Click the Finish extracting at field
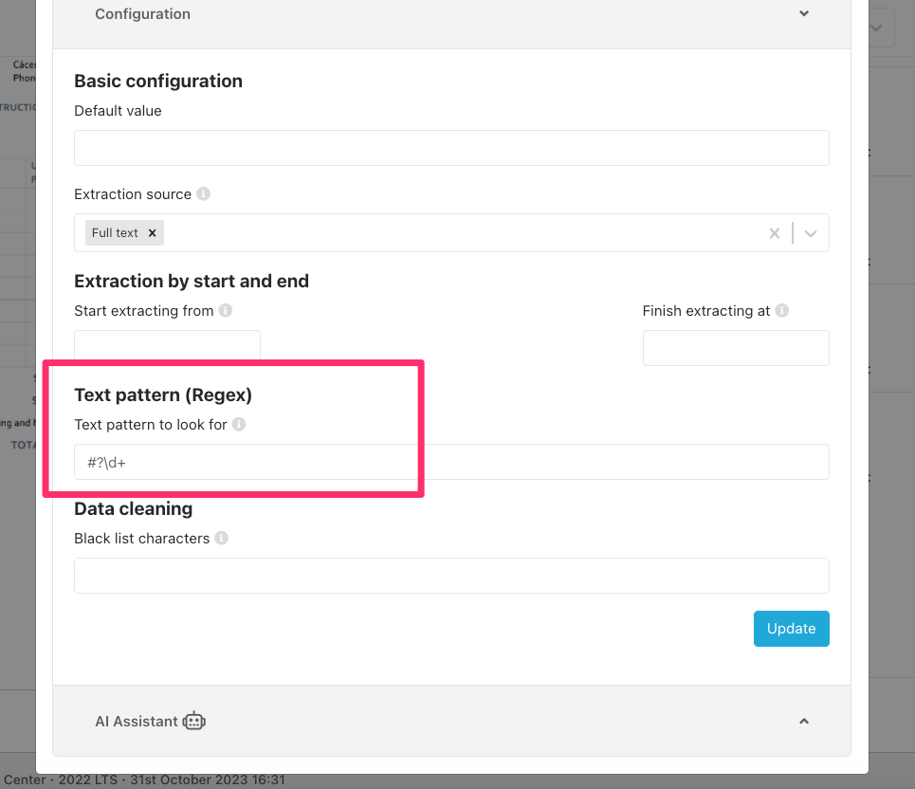 736,348
